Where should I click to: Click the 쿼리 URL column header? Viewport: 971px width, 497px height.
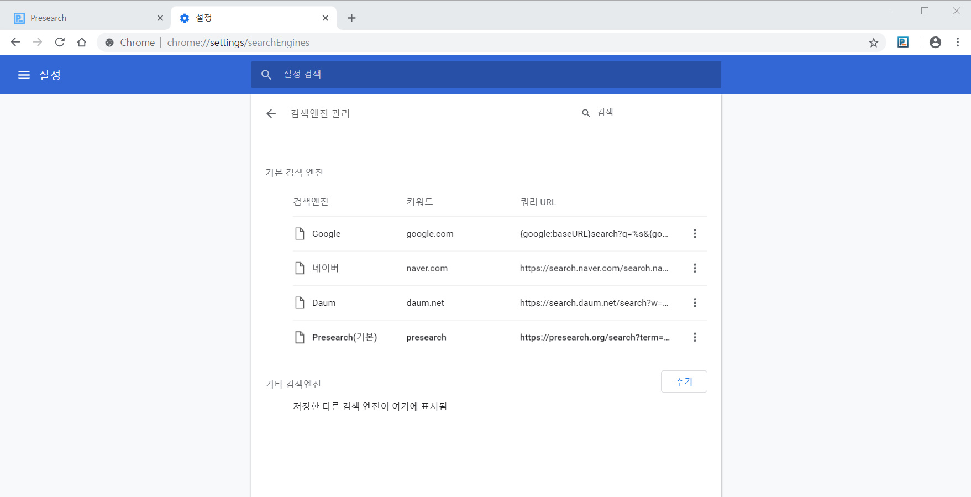point(538,202)
